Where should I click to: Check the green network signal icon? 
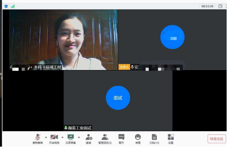point(13,6)
